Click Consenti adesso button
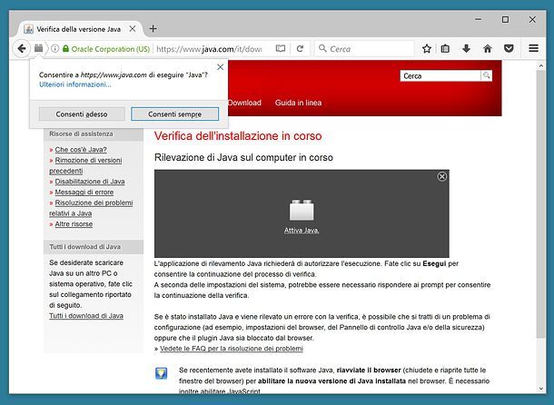The width and height of the screenshot is (554, 405). pos(82,114)
